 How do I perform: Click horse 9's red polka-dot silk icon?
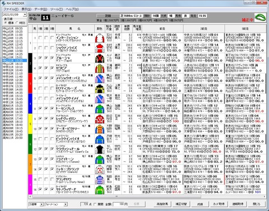(100, 119)
